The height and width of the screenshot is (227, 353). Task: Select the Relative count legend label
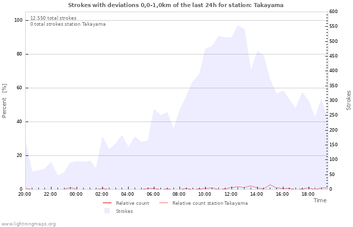132,203
